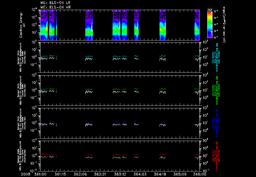The height and width of the screenshot is (177, 256).
Task: Click the "361:00" time tick label
Action: tap(40, 174)
